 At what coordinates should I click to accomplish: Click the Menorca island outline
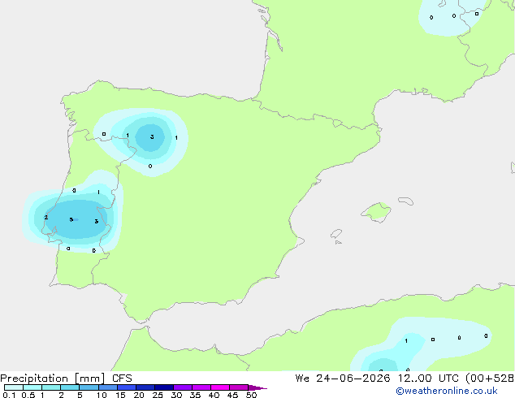click(x=406, y=201)
